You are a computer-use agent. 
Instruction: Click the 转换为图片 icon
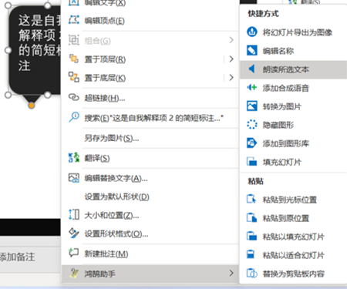252,106
